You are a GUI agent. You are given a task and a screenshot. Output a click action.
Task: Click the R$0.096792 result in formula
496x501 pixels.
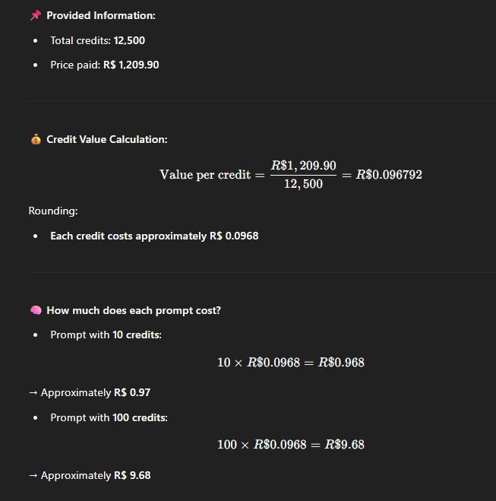pos(389,175)
